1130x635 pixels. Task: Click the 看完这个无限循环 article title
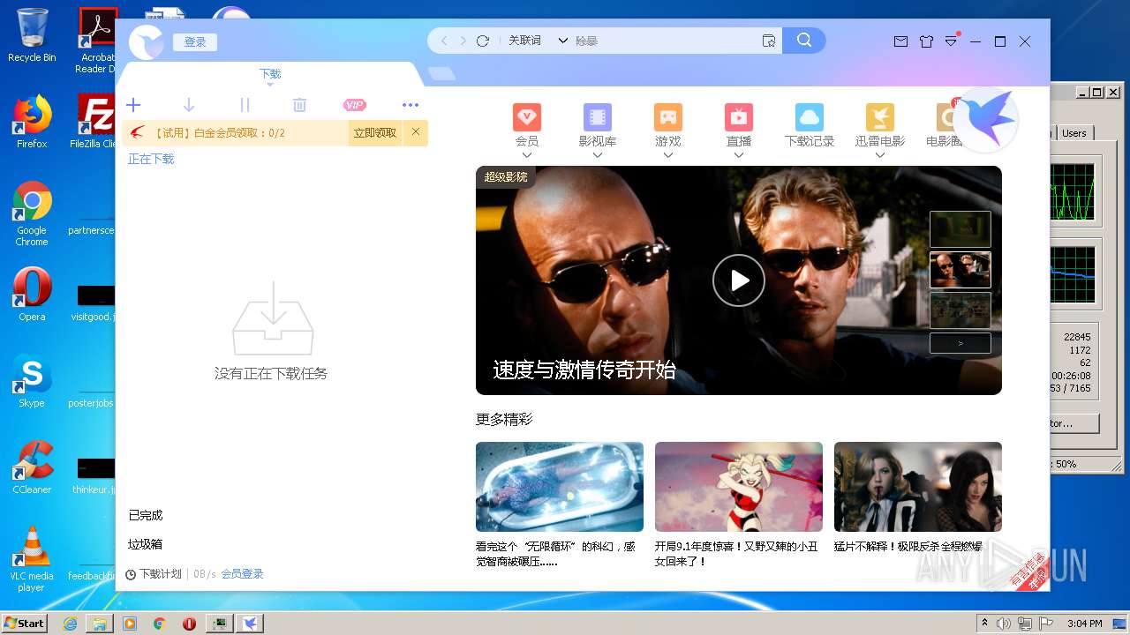tap(555, 554)
